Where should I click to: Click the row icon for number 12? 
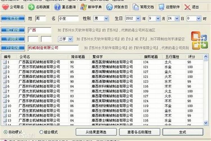tap(5, 115)
